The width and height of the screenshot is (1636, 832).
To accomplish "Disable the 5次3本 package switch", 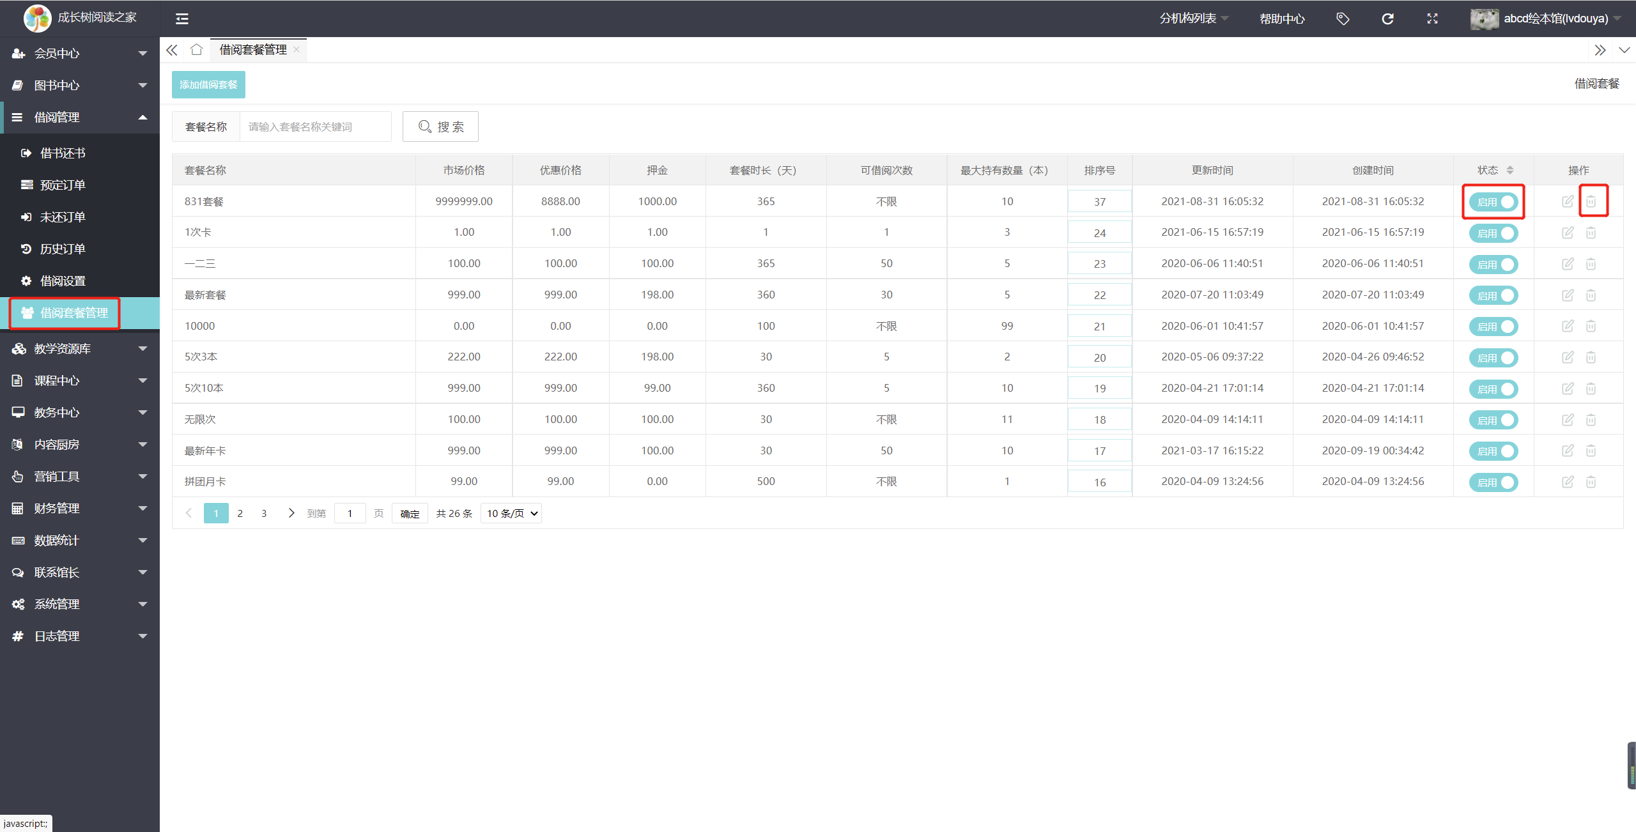I will (1493, 358).
